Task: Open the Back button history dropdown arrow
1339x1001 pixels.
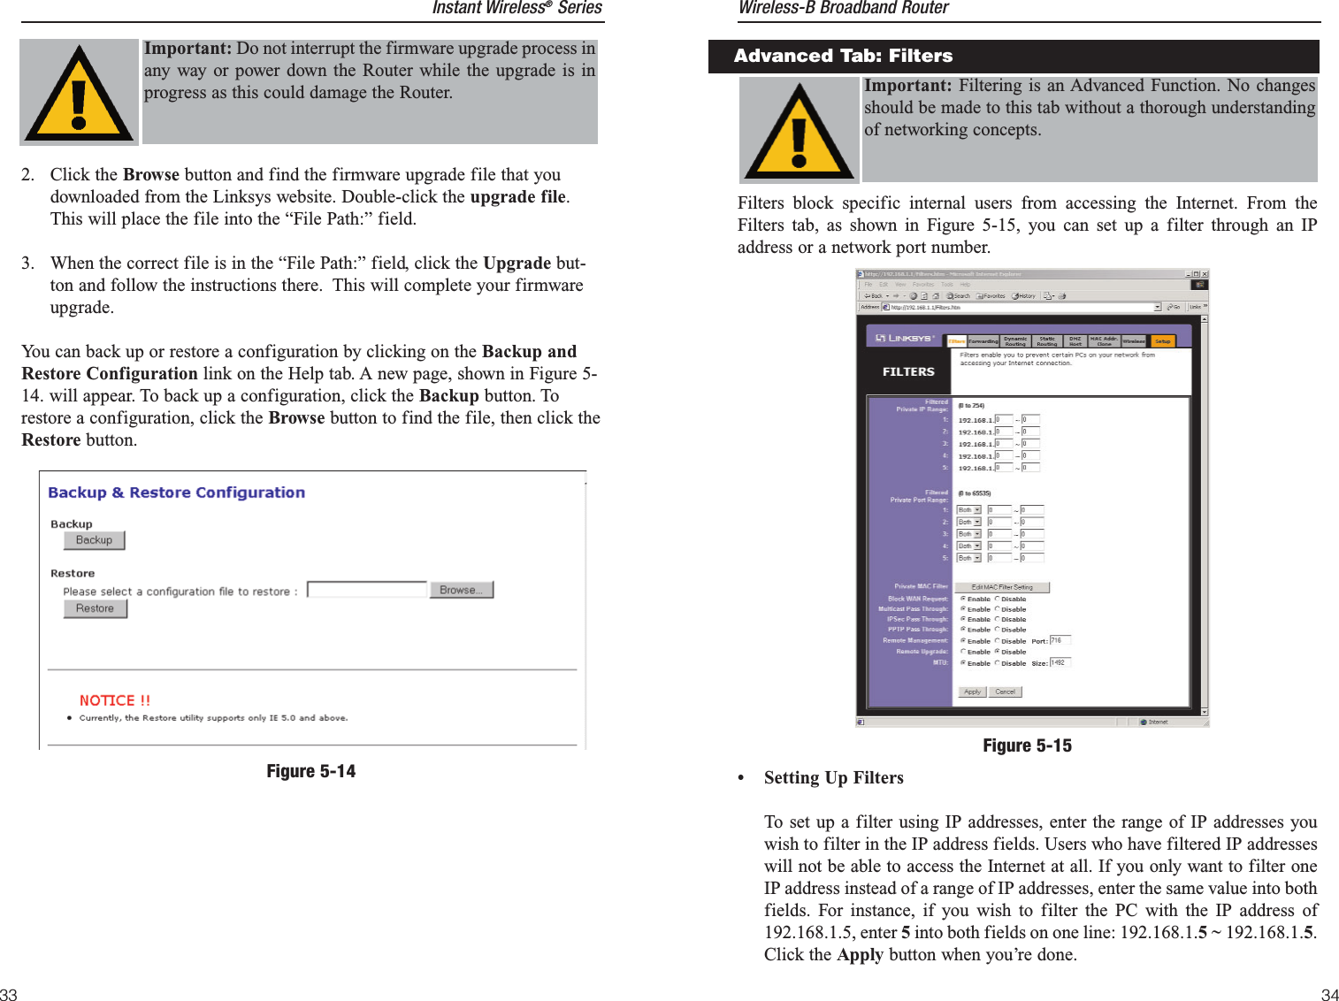Action: point(887,296)
